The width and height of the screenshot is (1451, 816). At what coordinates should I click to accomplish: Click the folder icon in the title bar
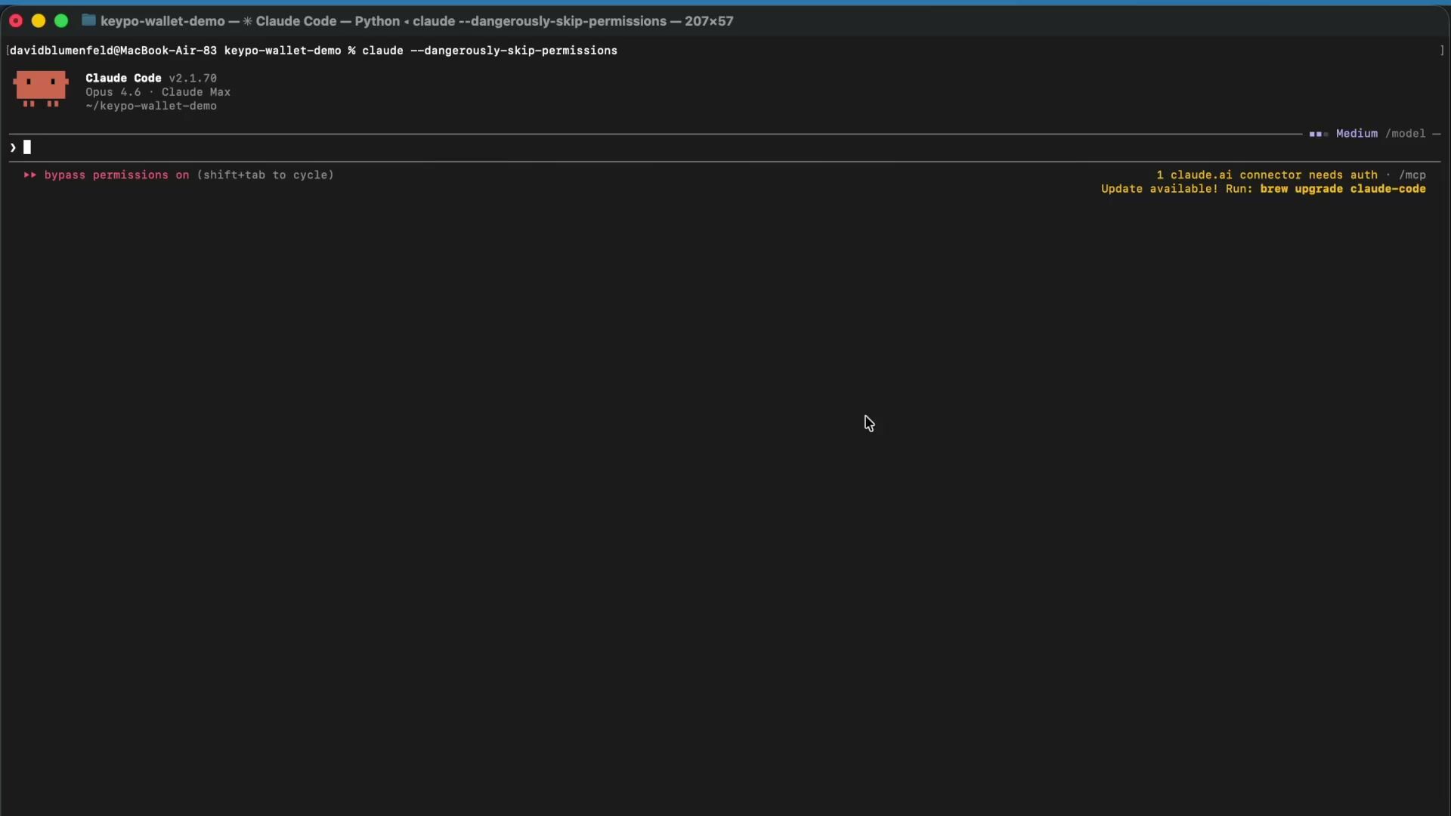coord(88,20)
